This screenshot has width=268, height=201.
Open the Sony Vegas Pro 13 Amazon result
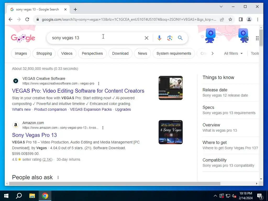click(x=34, y=135)
